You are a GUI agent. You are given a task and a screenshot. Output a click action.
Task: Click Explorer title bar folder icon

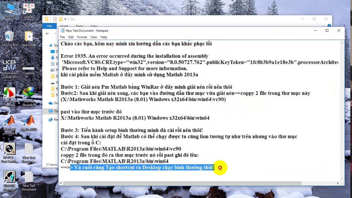click(x=46, y=19)
